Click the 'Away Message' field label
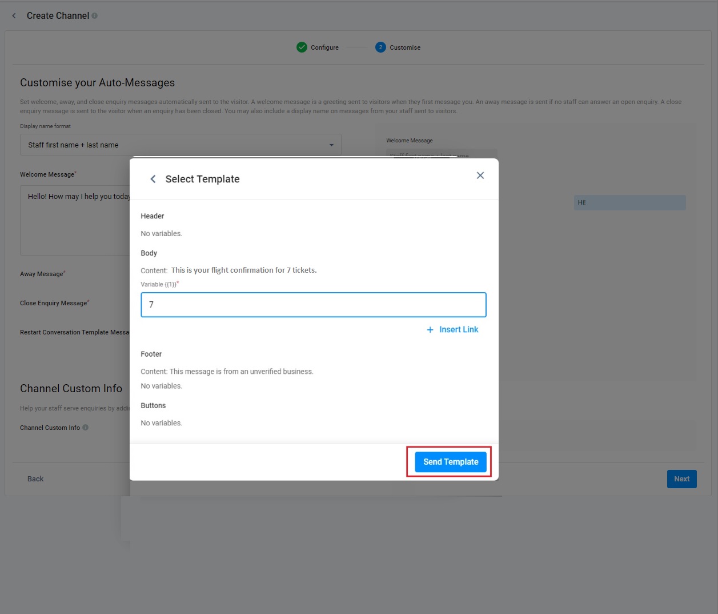The width and height of the screenshot is (718, 614). click(x=42, y=274)
